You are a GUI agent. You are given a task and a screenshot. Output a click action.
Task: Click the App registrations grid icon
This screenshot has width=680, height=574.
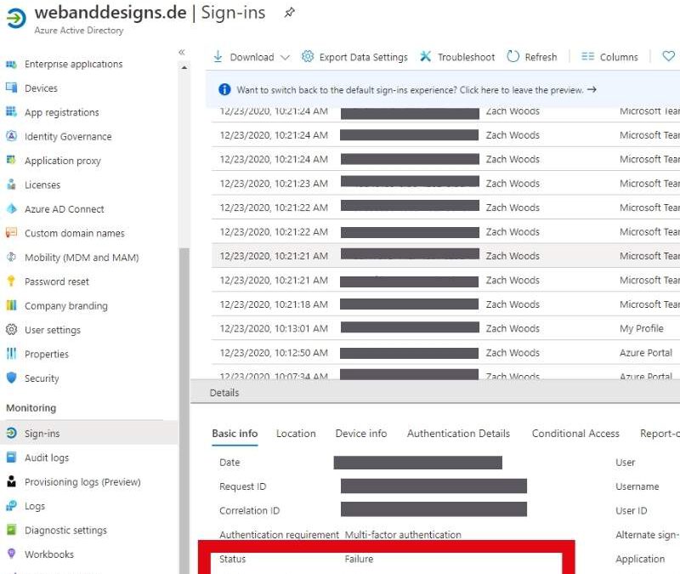click(11, 112)
